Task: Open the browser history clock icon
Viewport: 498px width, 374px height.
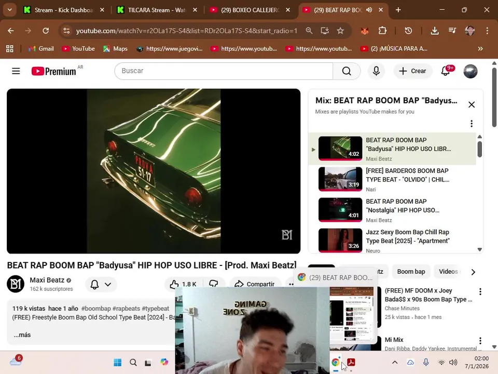Action: click(408, 31)
